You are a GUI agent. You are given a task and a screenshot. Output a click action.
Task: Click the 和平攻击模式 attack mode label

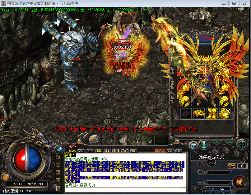click(x=211, y=157)
